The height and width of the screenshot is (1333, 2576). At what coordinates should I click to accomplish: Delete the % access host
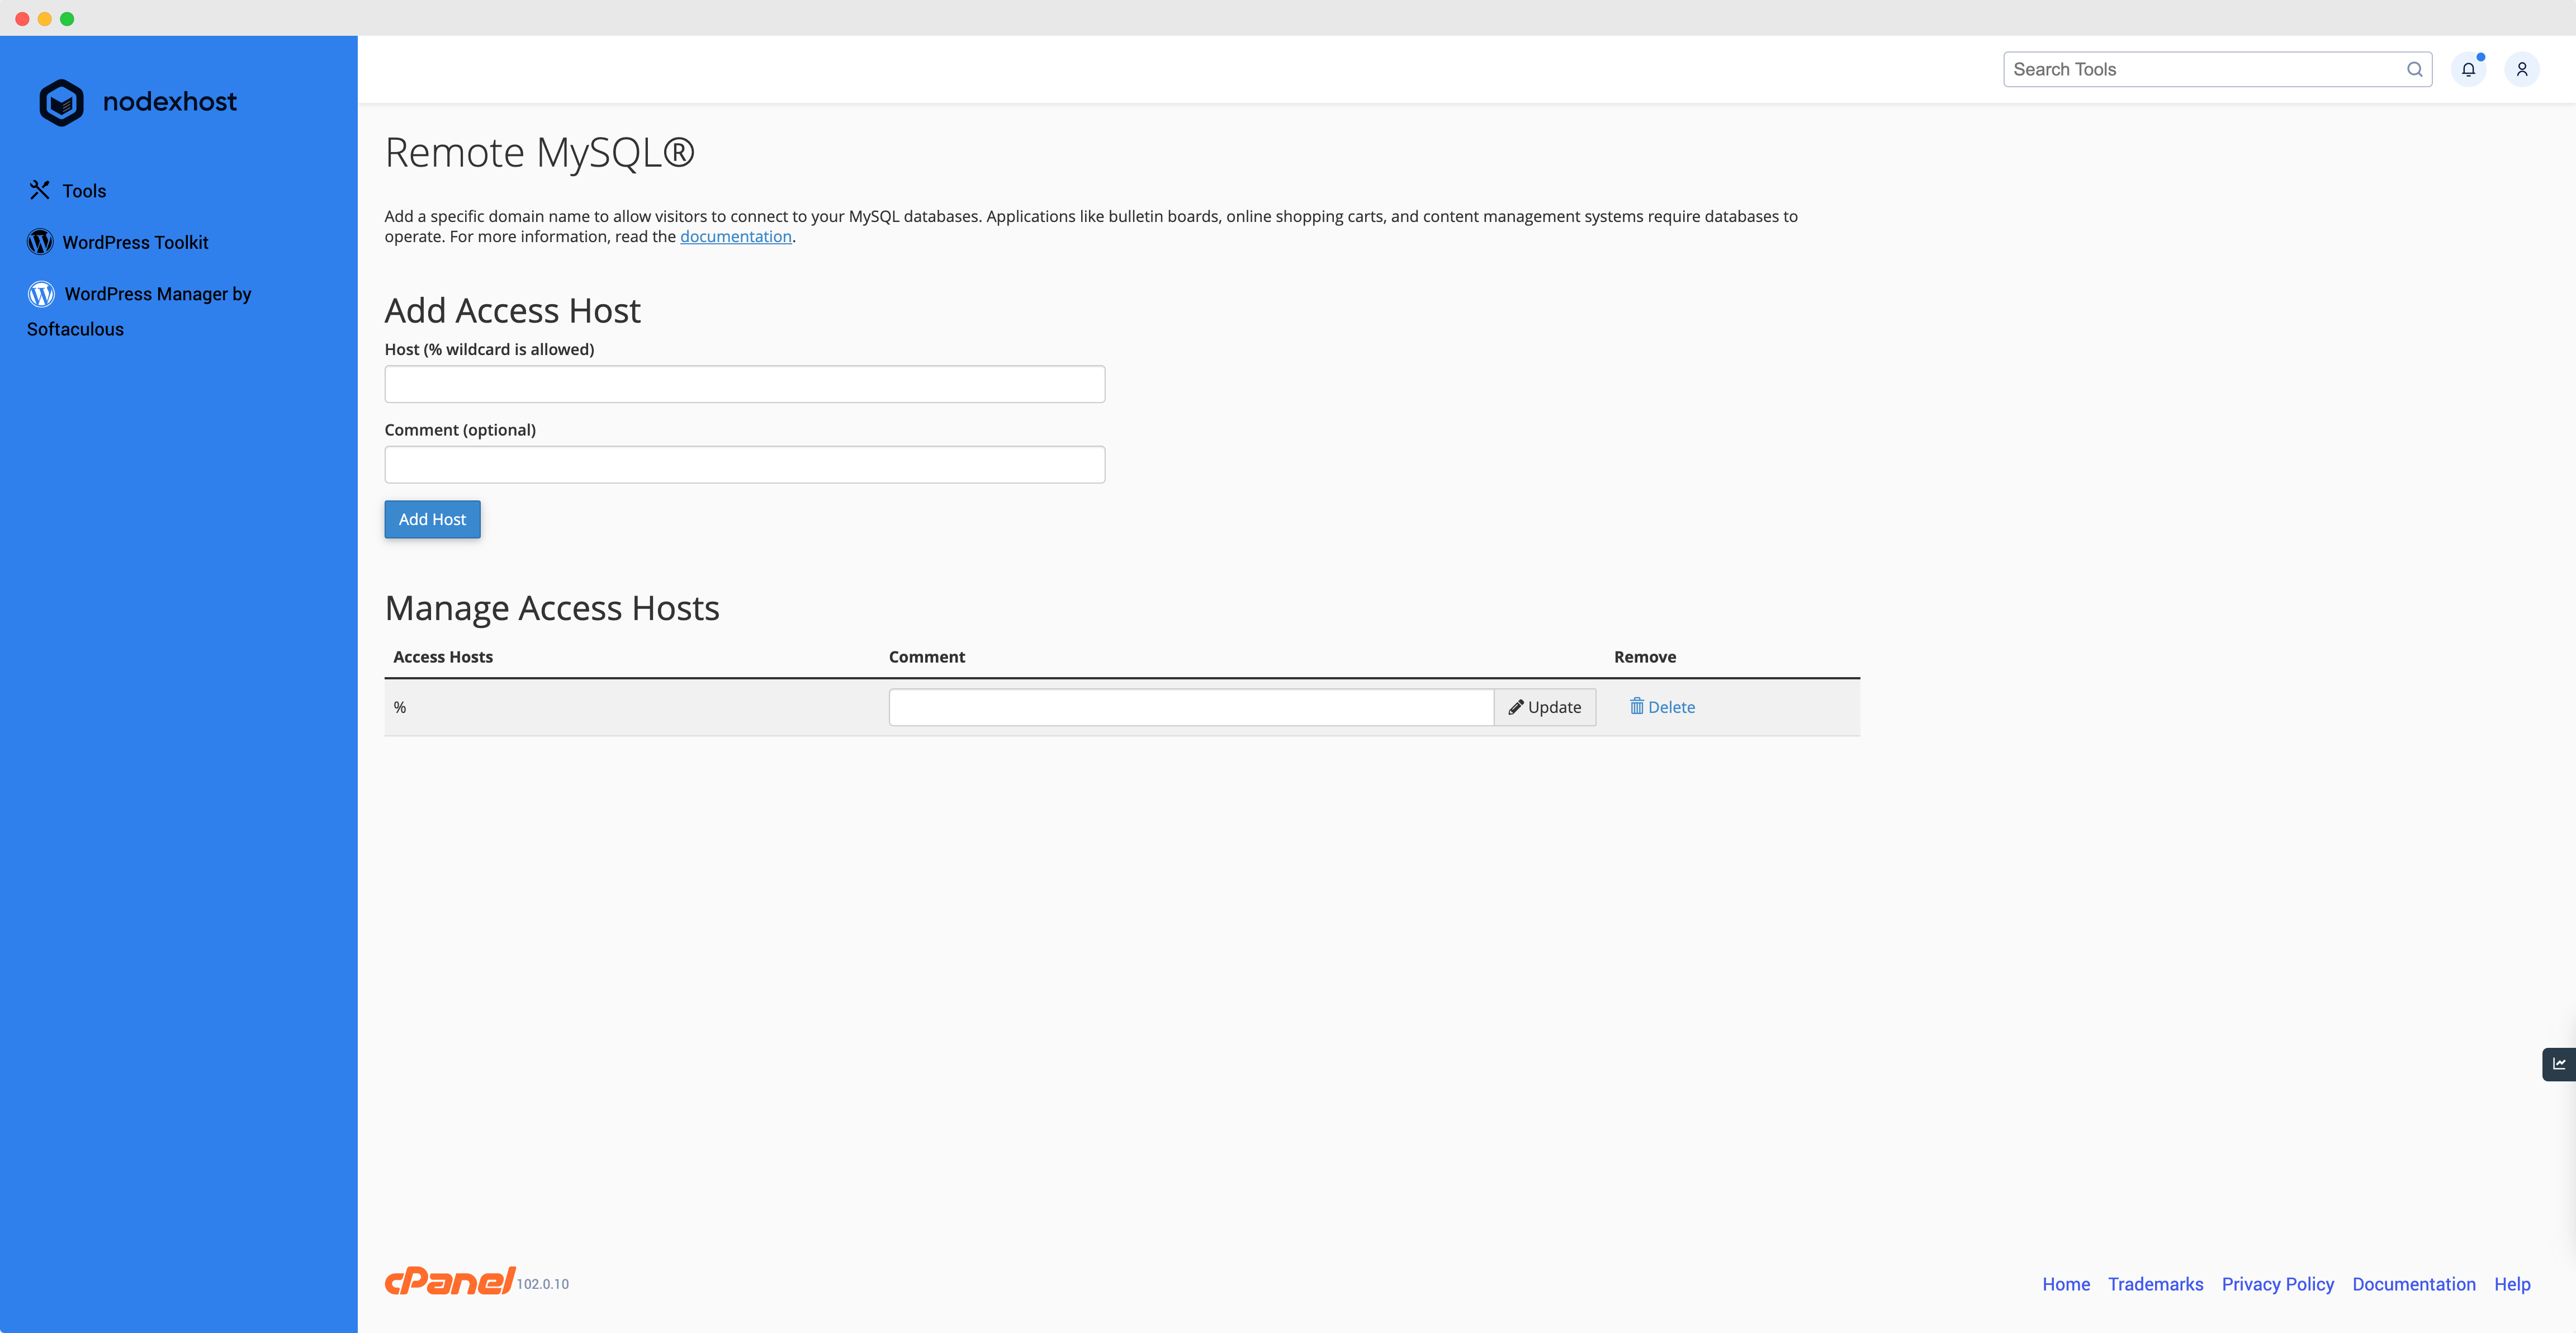coord(1662,707)
